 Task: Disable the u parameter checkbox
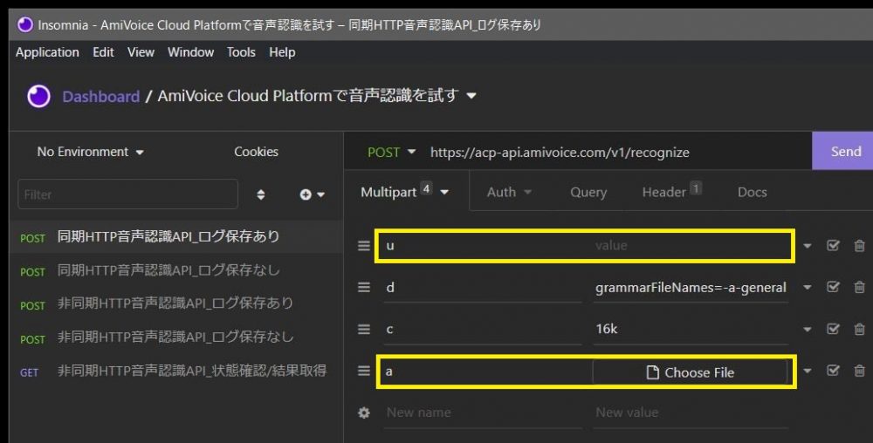click(x=833, y=245)
